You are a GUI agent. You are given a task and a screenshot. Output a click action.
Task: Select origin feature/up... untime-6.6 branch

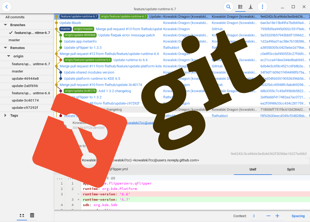(x=27, y=93)
